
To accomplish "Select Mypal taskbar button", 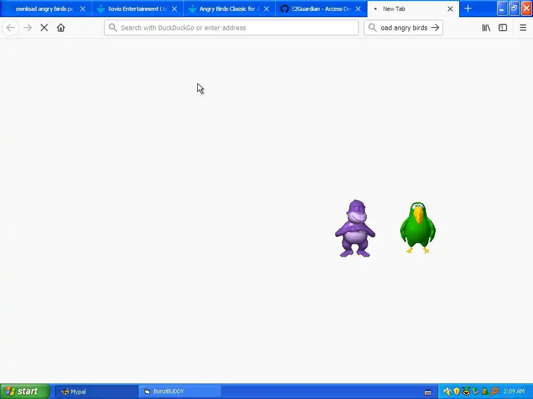I will [x=96, y=391].
